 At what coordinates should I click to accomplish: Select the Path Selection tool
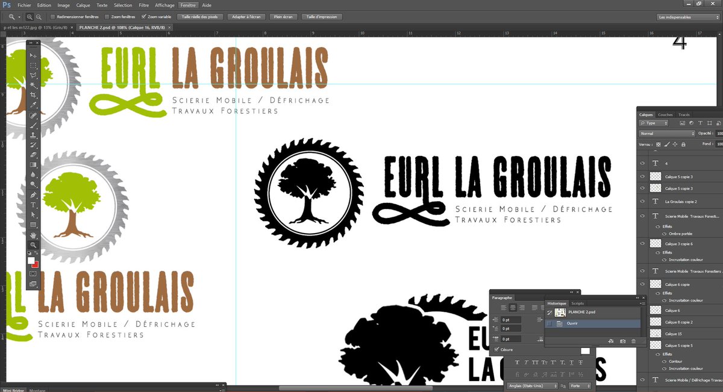point(33,215)
